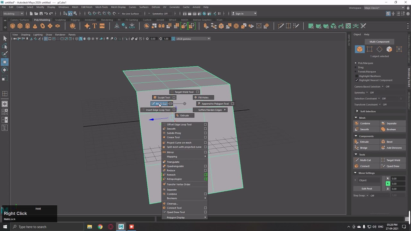Click the Save scene icon
The image size is (411, 231).
click(x=41, y=13)
